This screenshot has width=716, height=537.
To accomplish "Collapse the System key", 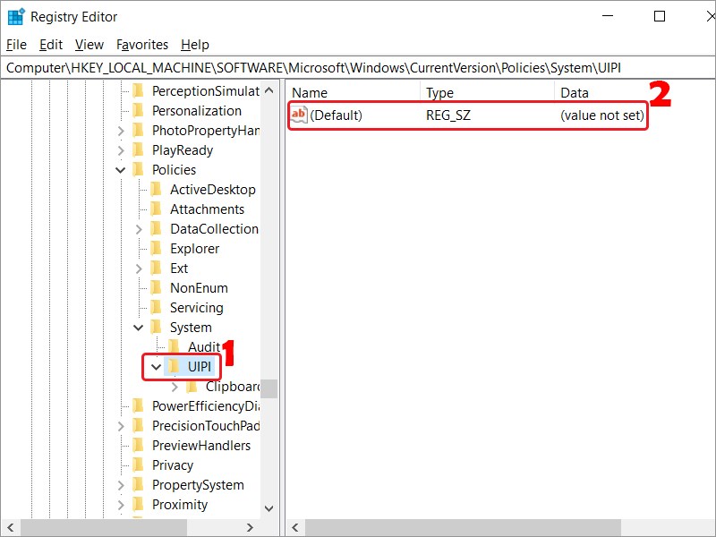I will click(x=139, y=328).
